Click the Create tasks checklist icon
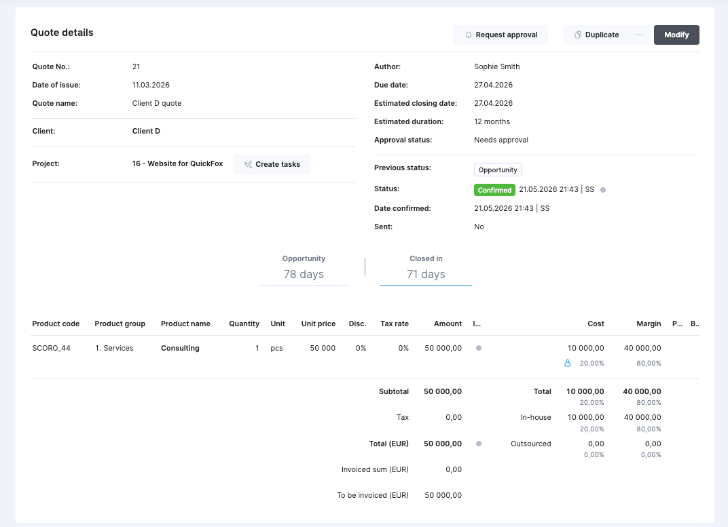 click(249, 165)
